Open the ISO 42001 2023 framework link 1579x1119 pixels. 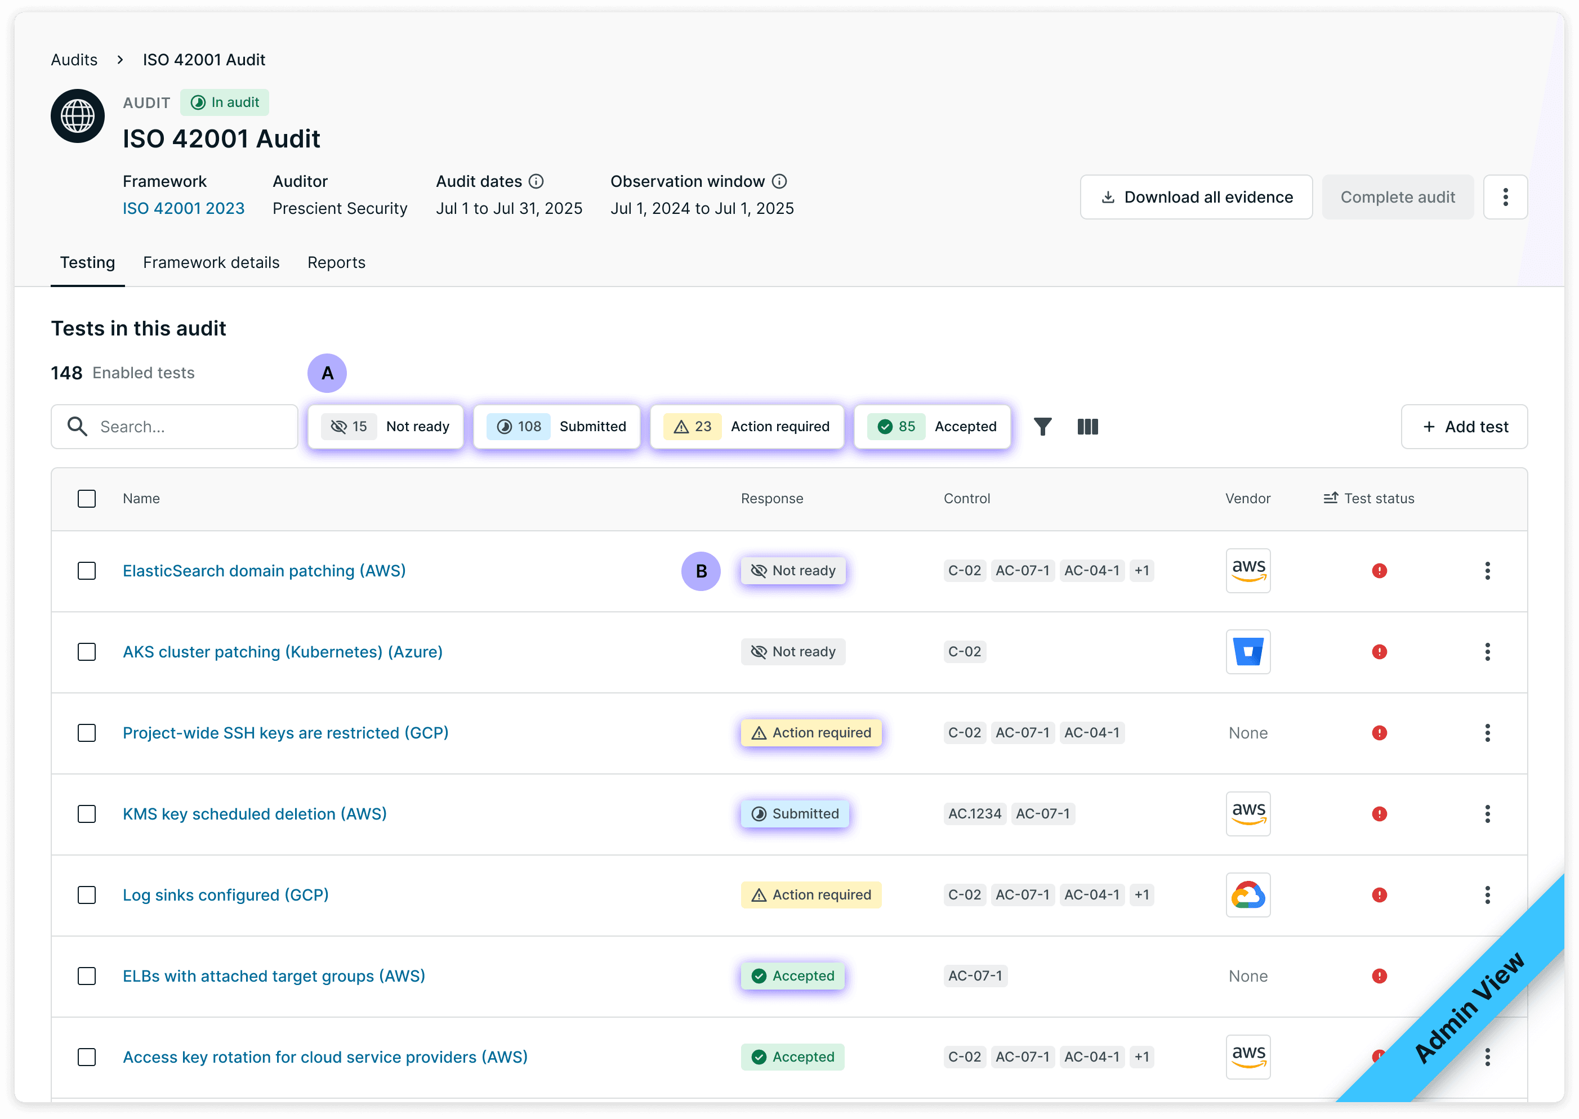coord(184,208)
